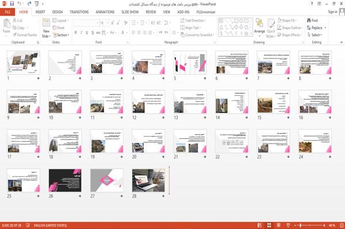Expand the Layout dropdown

pos(60,21)
